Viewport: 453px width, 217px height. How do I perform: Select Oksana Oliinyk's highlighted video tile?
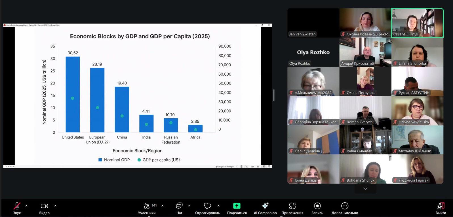click(x=417, y=23)
